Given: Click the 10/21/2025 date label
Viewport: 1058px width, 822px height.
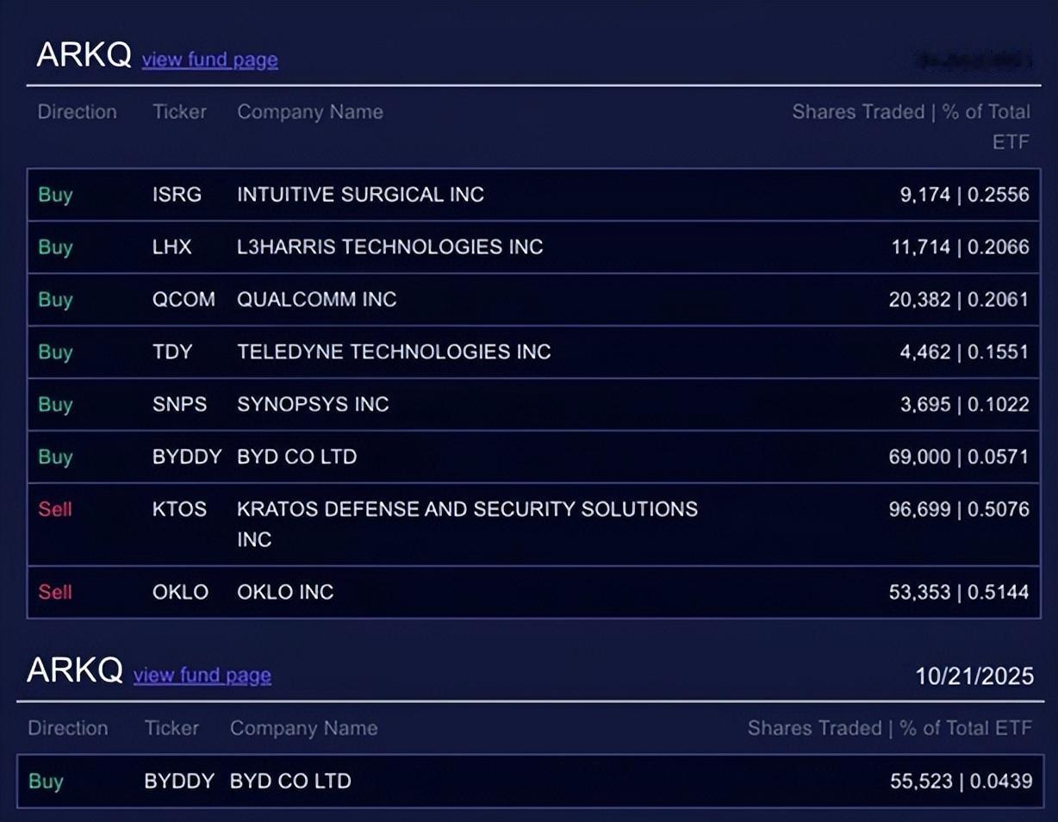Looking at the screenshot, I should 974,676.
